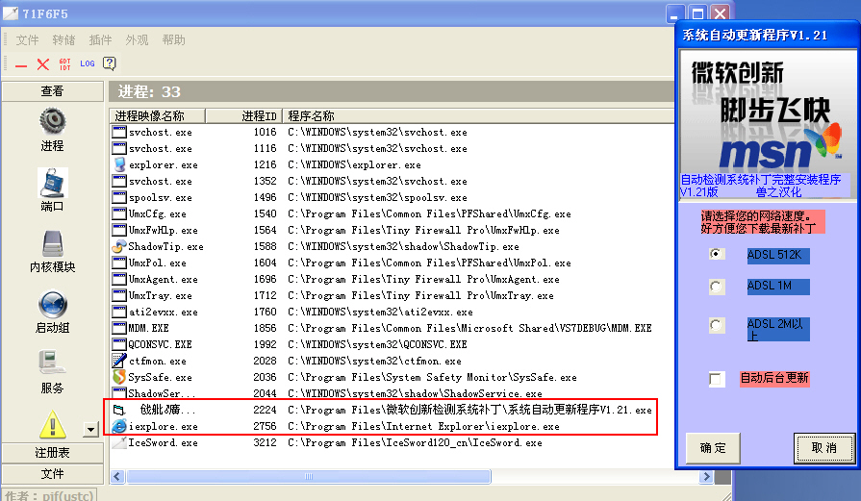Image resolution: width=861 pixels, height=501 pixels.
Task: Open the GDT IDT toolbar icon
Action: tap(64, 64)
